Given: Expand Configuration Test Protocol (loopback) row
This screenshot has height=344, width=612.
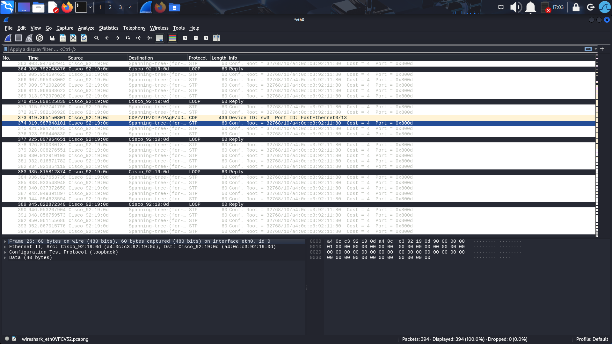Looking at the screenshot, I should 5,252.
